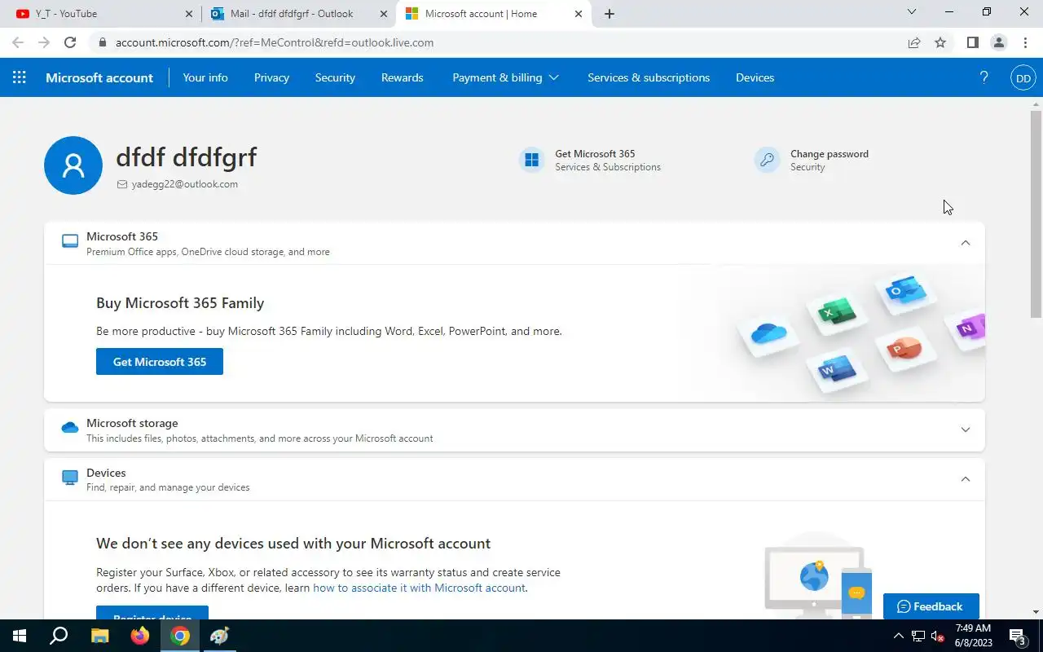
Task: Open the Devices navigation item
Action: 755,77
